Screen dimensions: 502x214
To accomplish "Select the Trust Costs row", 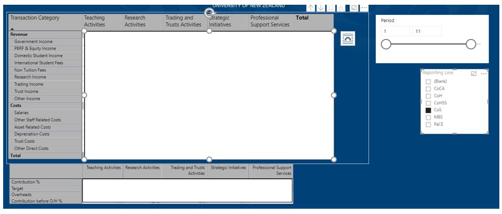I will point(45,141).
